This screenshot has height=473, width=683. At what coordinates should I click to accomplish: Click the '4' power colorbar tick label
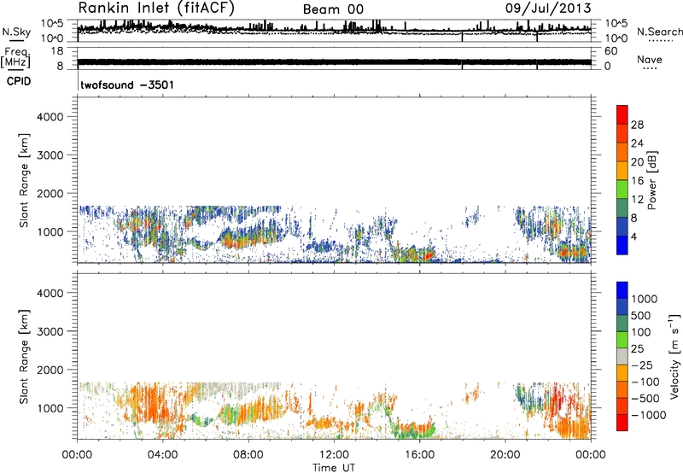(634, 237)
